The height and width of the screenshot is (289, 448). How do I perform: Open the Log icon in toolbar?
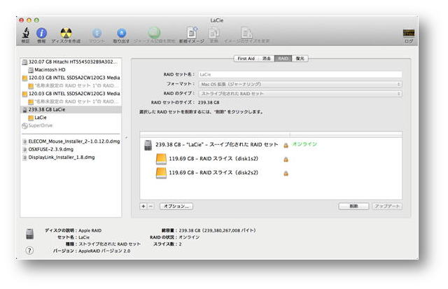coord(409,33)
